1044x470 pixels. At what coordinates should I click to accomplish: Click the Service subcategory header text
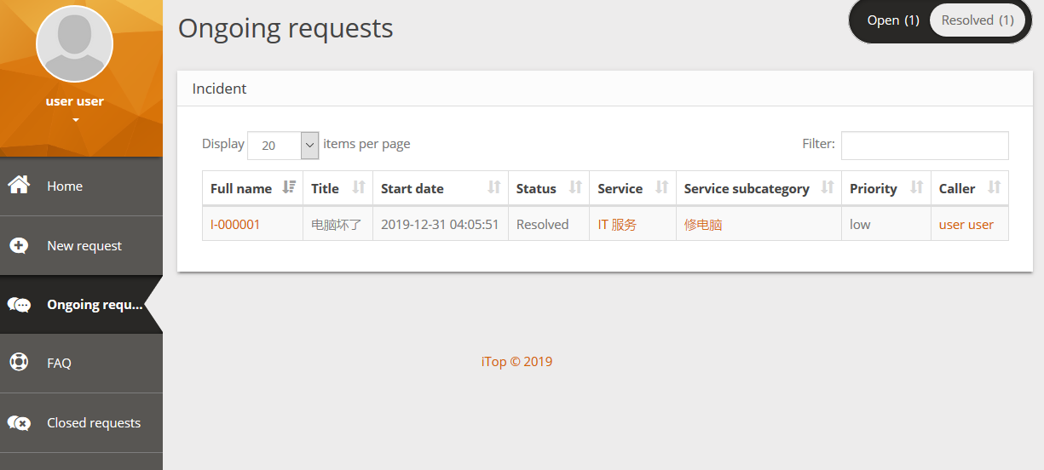[747, 188]
